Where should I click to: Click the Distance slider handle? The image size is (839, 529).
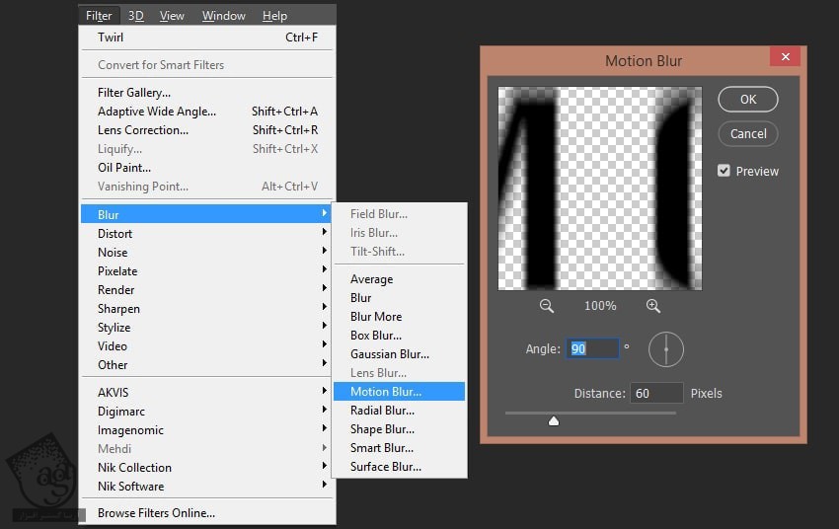554,420
